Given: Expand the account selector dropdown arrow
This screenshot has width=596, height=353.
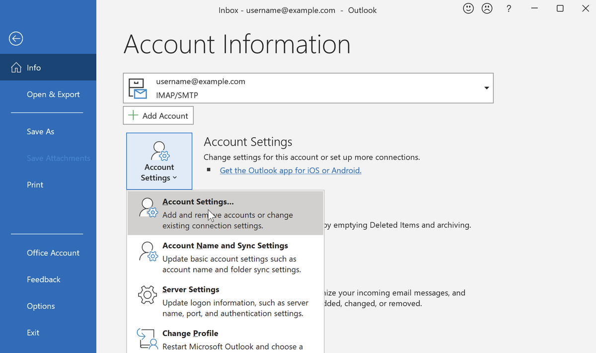Looking at the screenshot, I should pos(487,88).
